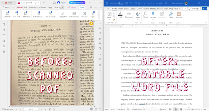
Task: Open Word Share dropdown button
Action: (x=204, y=9)
